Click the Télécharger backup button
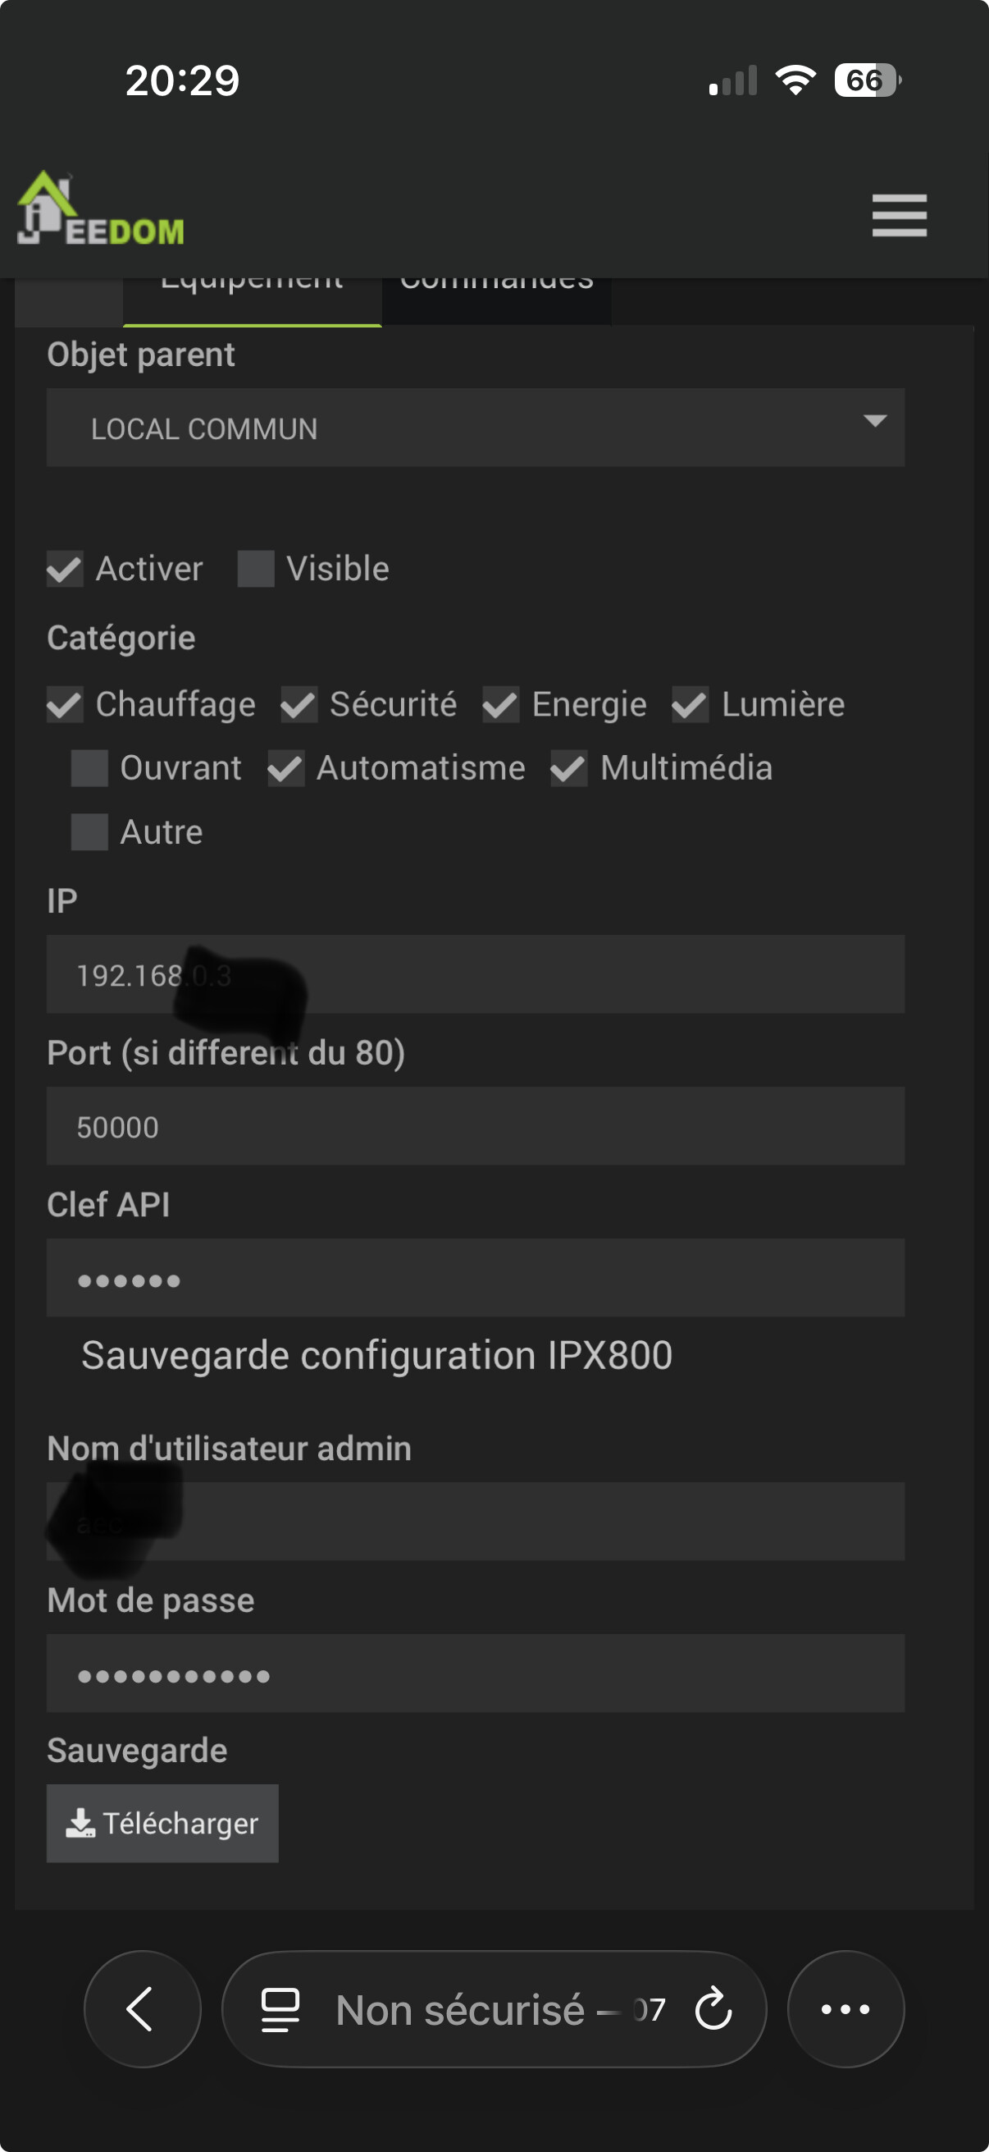This screenshot has width=989, height=2152. tap(162, 1823)
